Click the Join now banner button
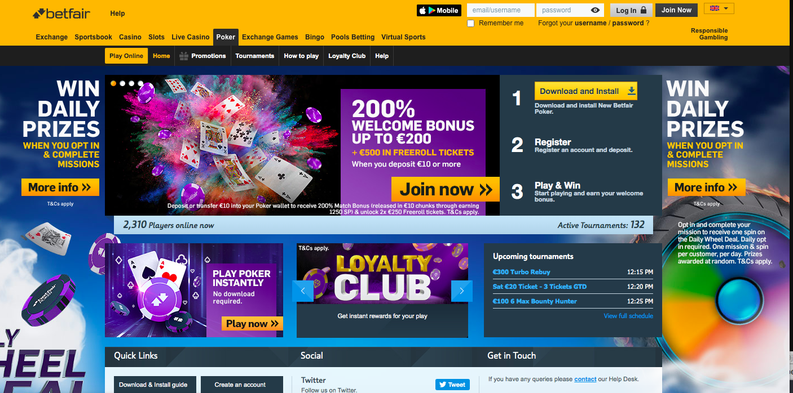793x393 pixels. pyautogui.click(x=446, y=189)
